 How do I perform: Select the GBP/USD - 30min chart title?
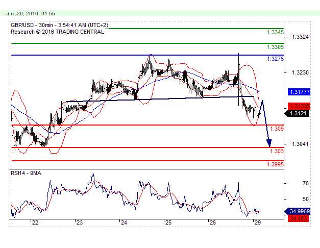(x=59, y=26)
